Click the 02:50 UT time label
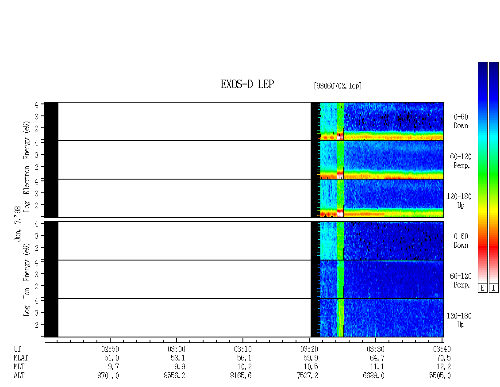 click(x=110, y=349)
